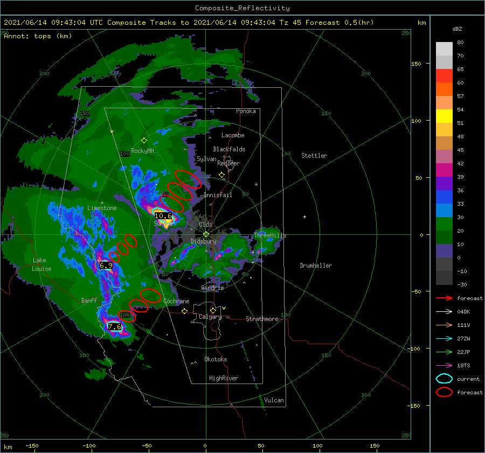Click the Composite_Reflectivity title
Image resolution: width=485 pixels, height=453 pixels.
pyautogui.click(x=242, y=8)
